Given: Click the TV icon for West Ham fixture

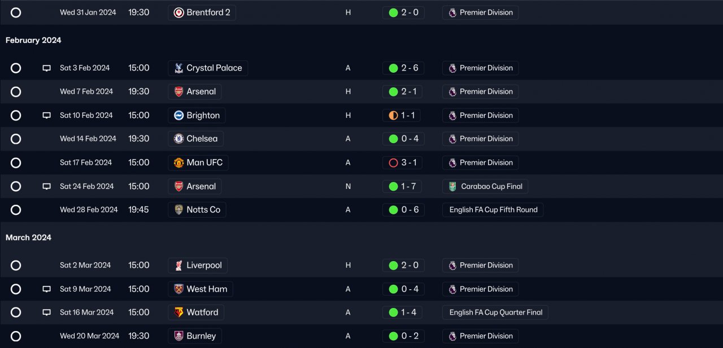Looking at the screenshot, I should pos(47,289).
